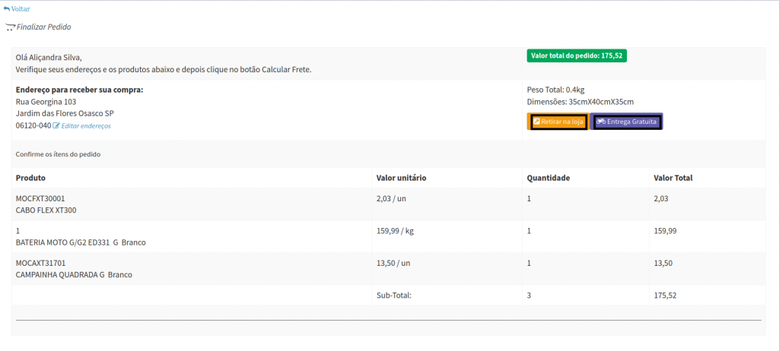This screenshot has width=779, height=351.
Task: Select the BATERIA MOTO G/G2 ED331 product
Action: point(80,242)
